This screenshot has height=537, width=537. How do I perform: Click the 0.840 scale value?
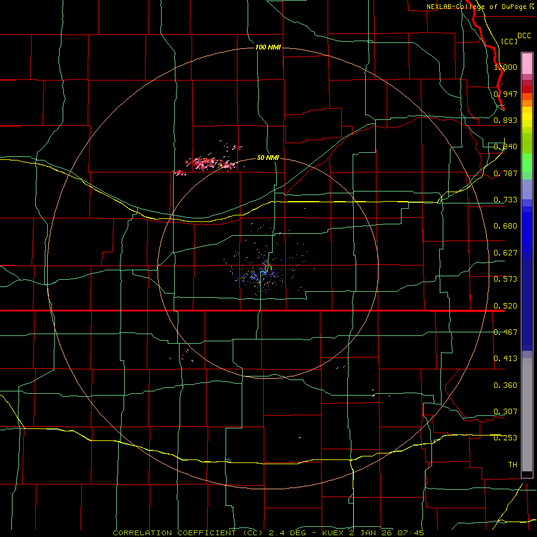(x=505, y=147)
